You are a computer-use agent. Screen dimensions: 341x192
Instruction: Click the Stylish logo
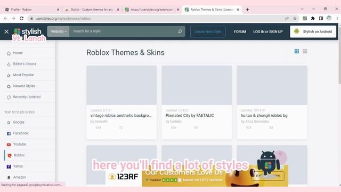coord(27,31)
